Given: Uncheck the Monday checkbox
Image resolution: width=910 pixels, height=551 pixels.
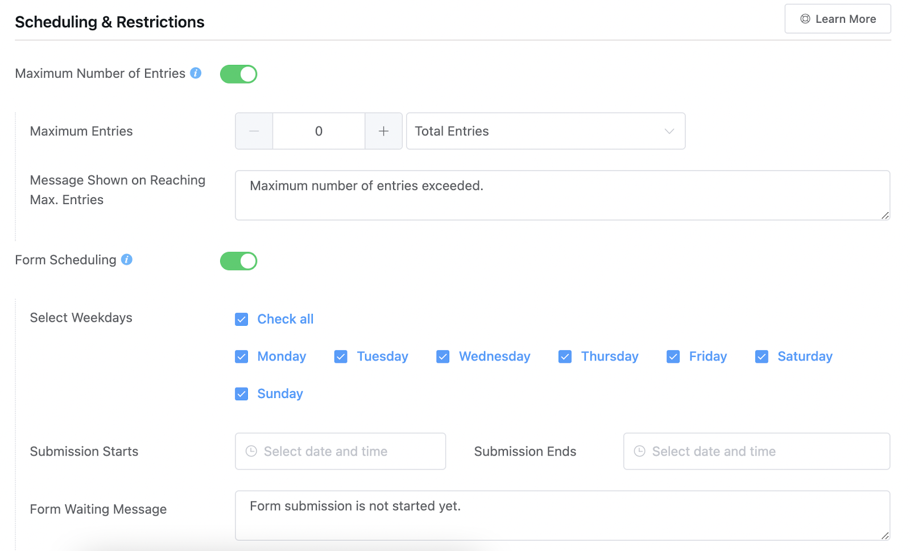Looking at the screenshot, I should click(x=242, y=357).
